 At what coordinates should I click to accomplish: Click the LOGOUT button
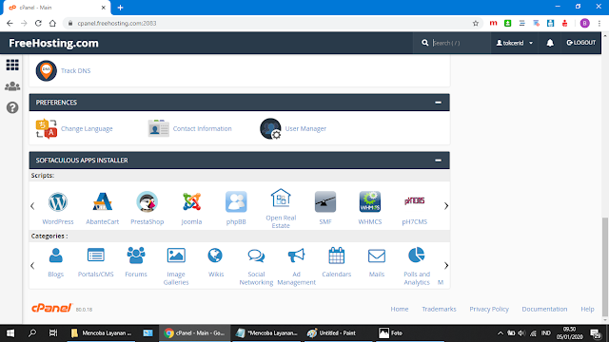click(x=581, y=43)
